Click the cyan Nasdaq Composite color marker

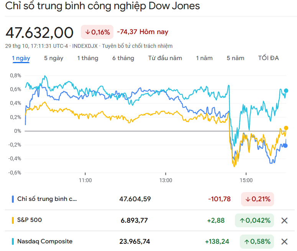(x=13, y=241)
